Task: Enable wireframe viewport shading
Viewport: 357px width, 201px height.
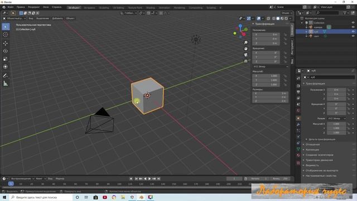Action: pyautogui.click(x=274, y=18)
